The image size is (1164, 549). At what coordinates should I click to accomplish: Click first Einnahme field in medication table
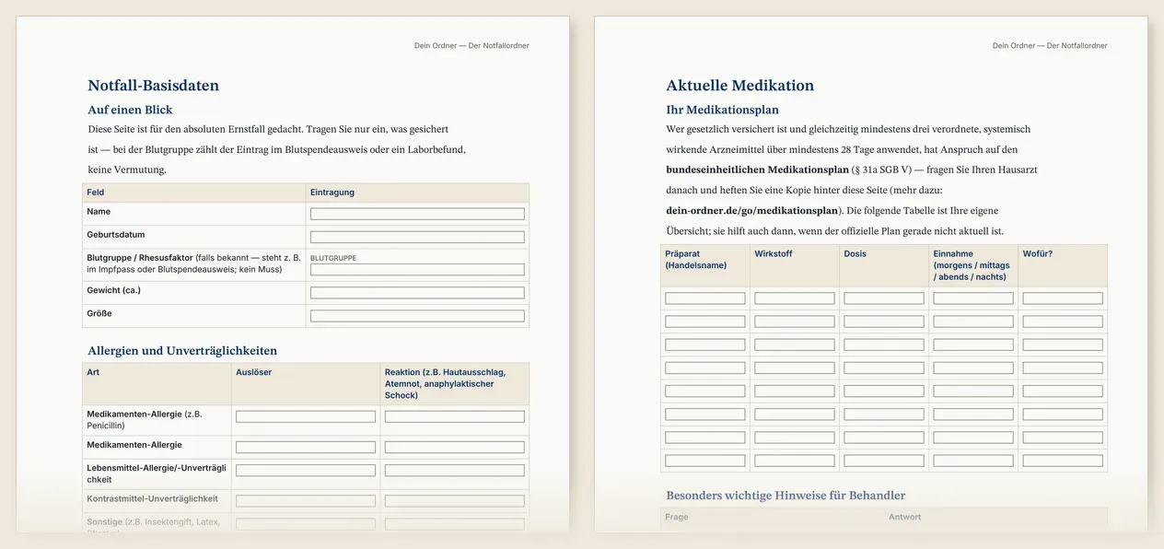[x=973, y=298]
